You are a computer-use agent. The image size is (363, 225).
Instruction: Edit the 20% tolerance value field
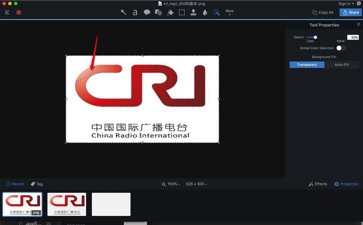point(353,37)
